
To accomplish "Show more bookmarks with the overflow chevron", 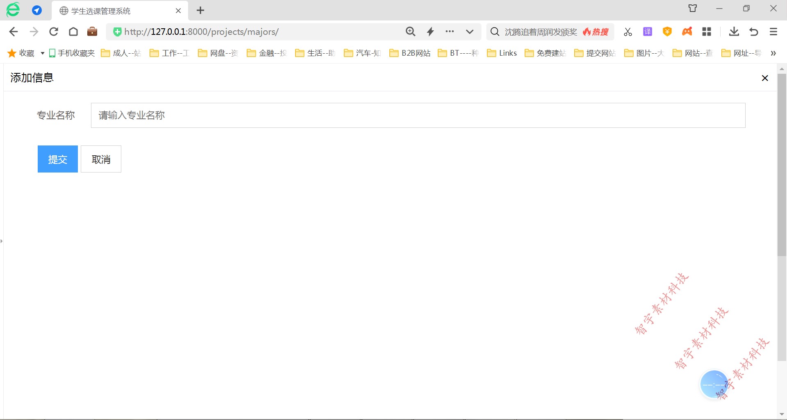I will click(773, 53).
